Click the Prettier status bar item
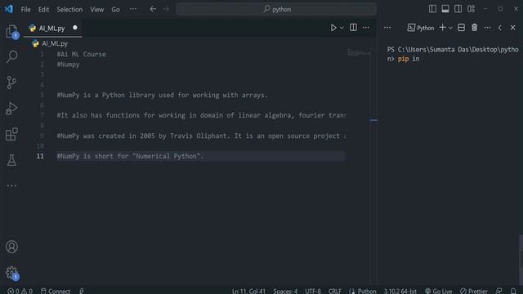Viewport: 523px width, 294px height. pyautogui.click(x=473, y=291)
